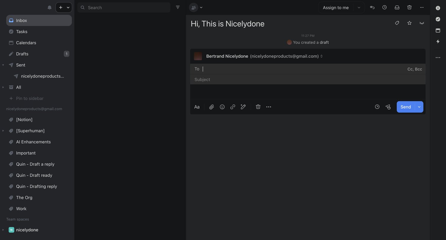Click the plus compose button
This screenshot has width=446, height=240.
coord(60,7)
